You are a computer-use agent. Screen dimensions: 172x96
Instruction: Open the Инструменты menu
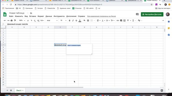coord(59,16)
